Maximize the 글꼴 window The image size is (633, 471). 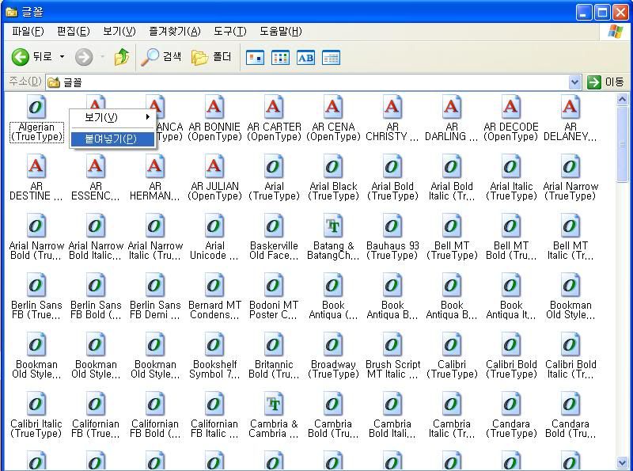pos(602,13)
